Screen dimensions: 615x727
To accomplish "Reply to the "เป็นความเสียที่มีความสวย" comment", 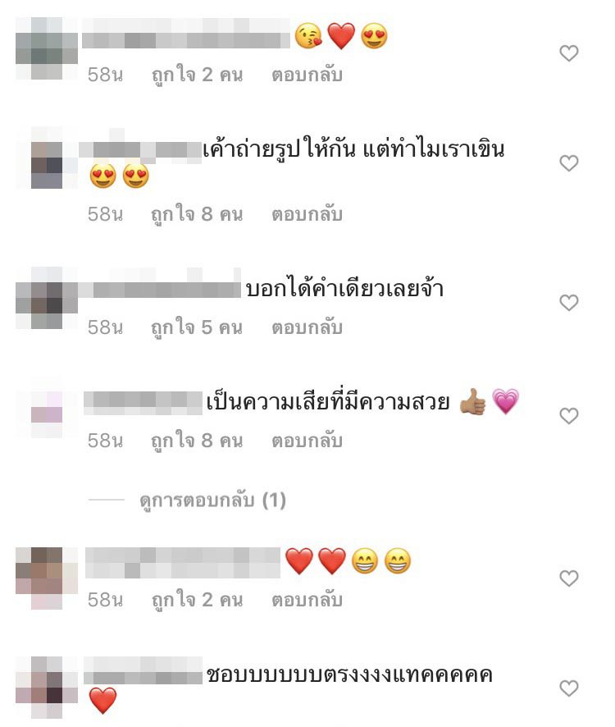I will point(307,441).
